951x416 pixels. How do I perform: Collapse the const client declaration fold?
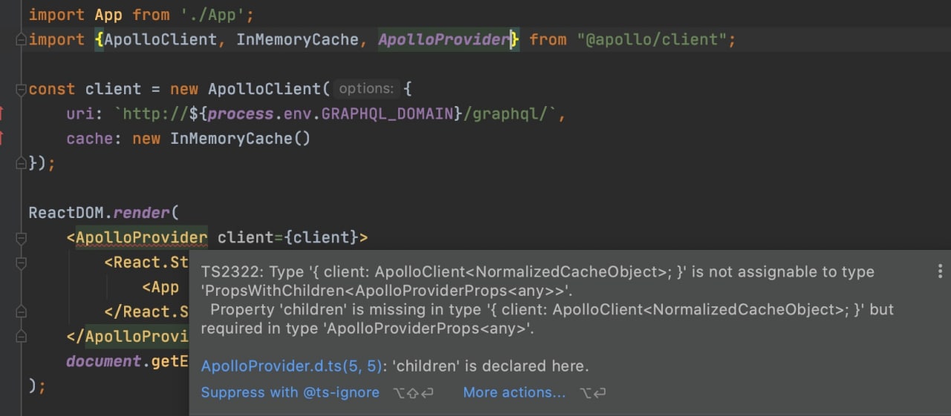(x=21, y=89)
